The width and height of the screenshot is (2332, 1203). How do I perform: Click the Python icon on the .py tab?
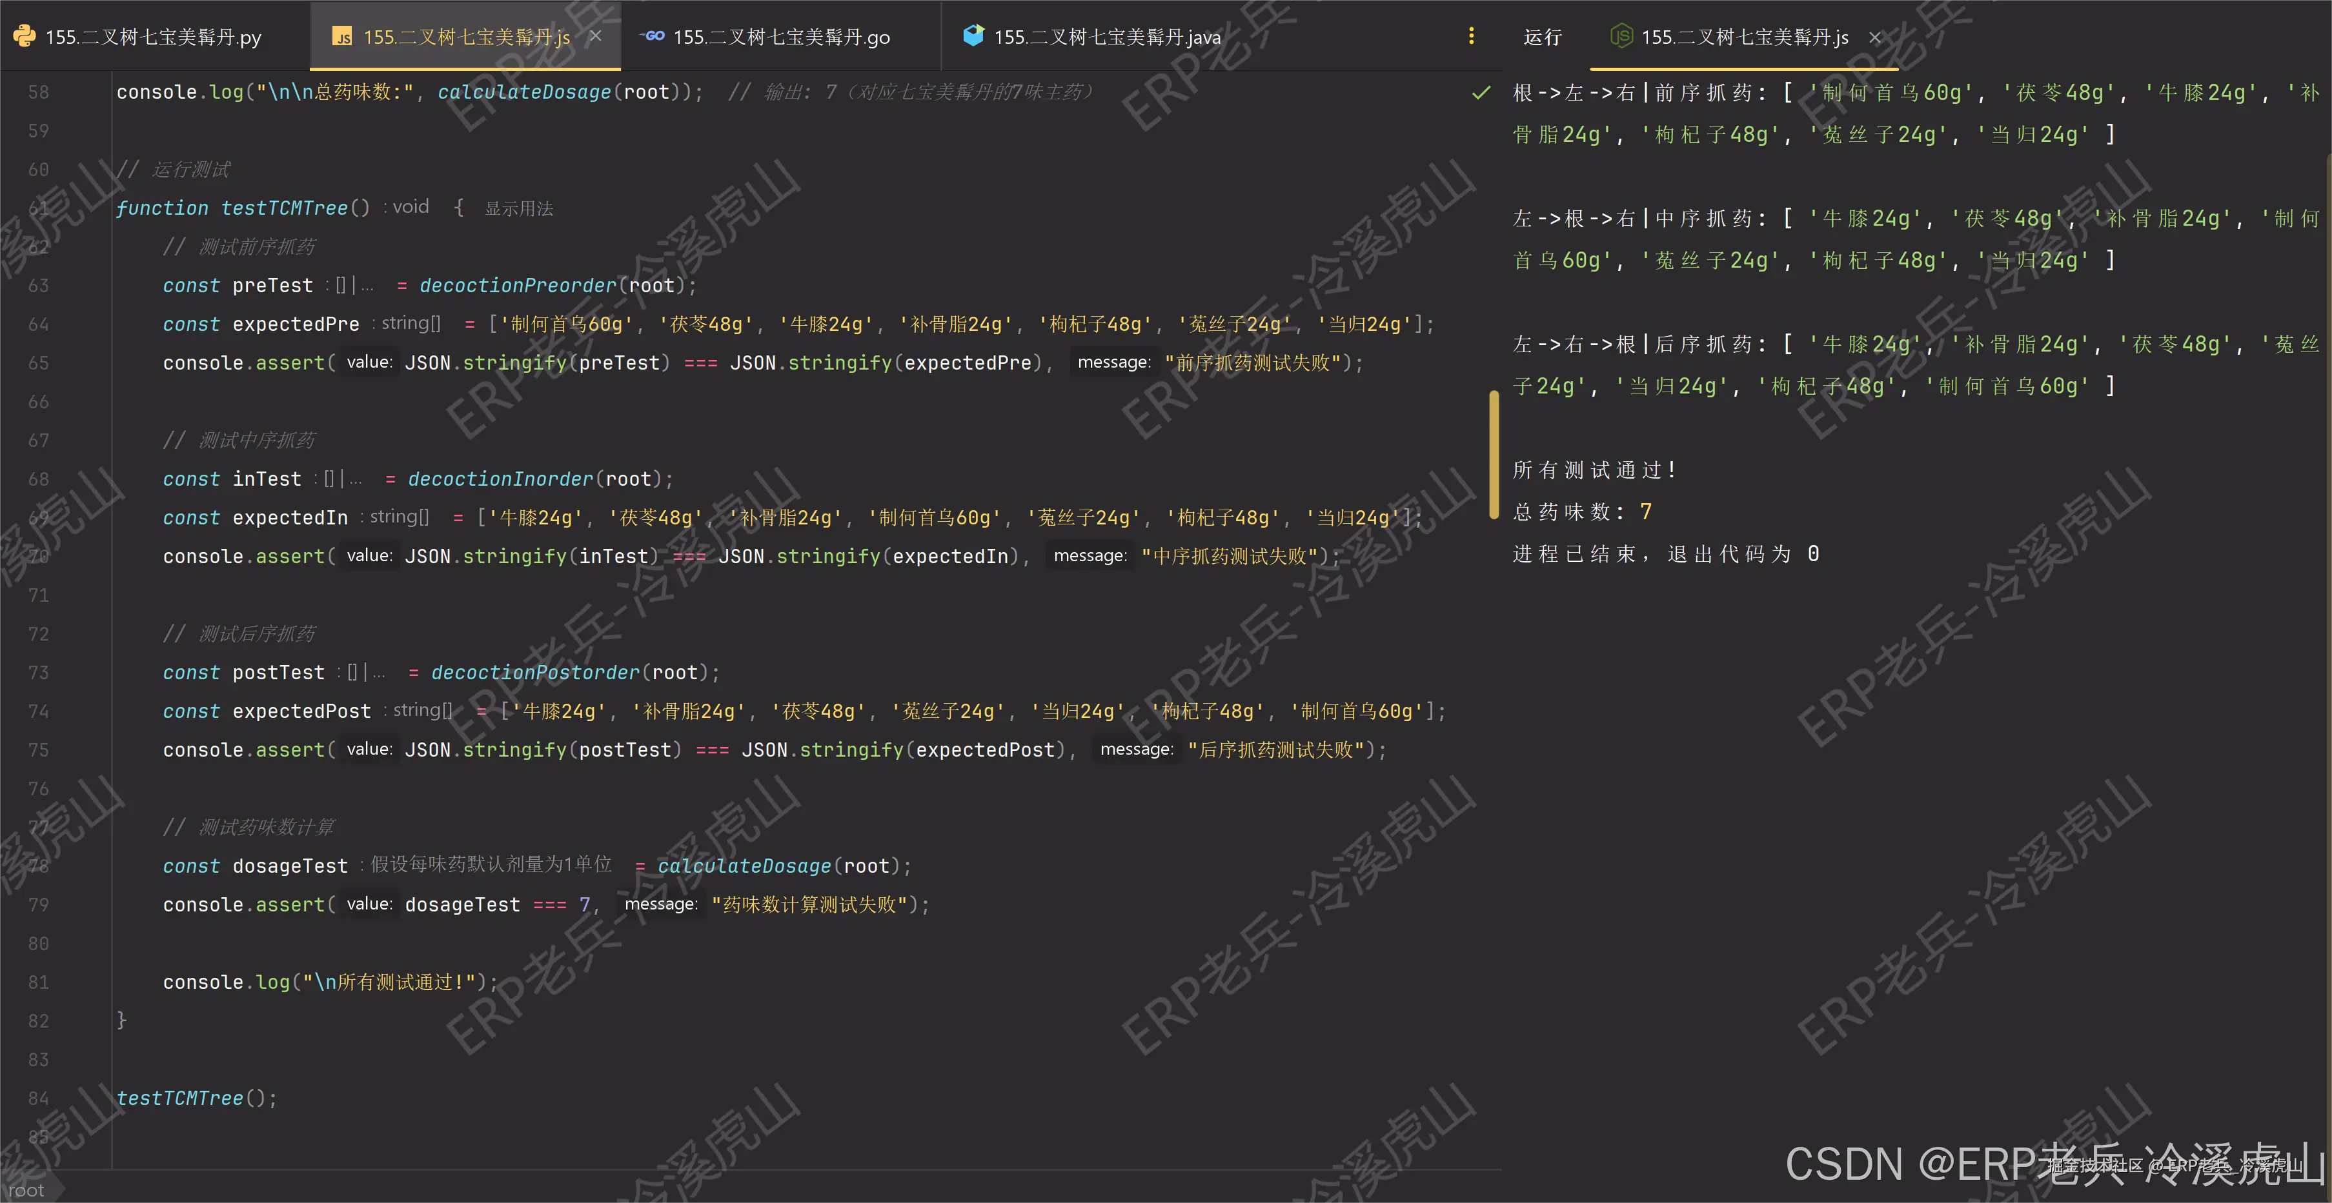point(25,36)
